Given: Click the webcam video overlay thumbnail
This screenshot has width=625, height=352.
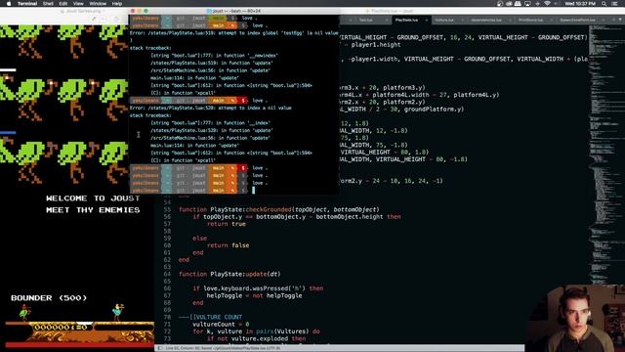Looking at the screenshot, I should point(575,319).
